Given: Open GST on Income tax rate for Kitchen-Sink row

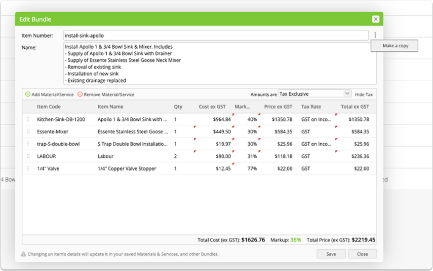Looking at the screenshot, I should point(317,119).
